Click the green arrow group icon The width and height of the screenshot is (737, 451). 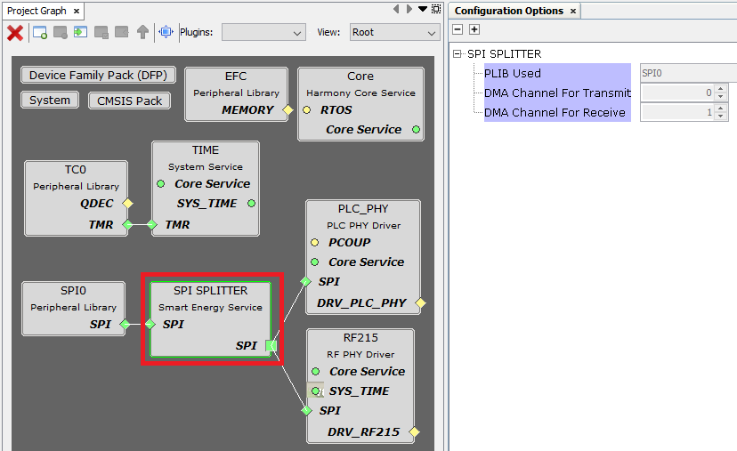pos(81,32)
